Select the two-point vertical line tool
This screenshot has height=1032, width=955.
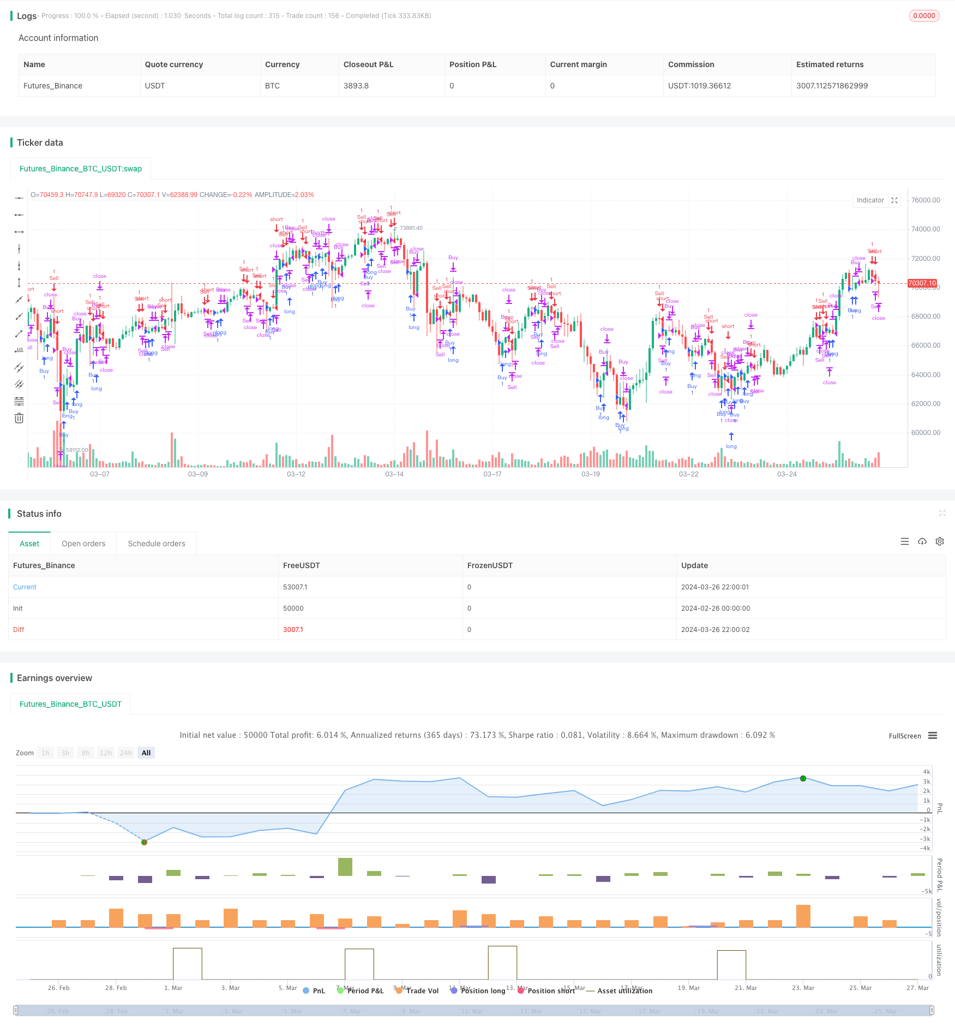point(19,266)
